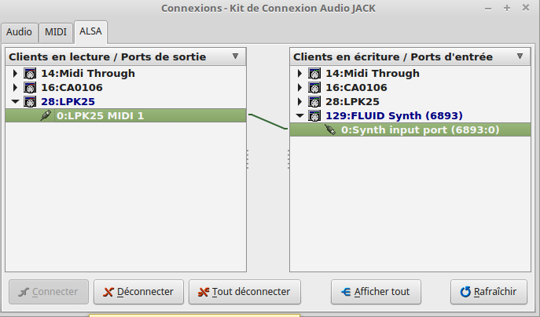Click the LPK25 MIDI 1 port plug icon

coord(47,115)
